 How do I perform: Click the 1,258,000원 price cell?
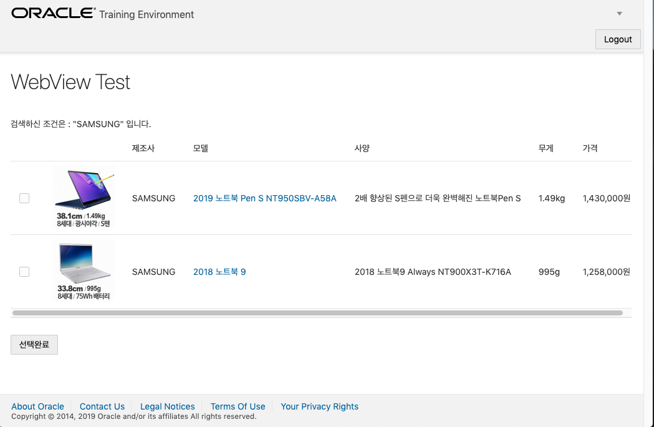point(607,272)
